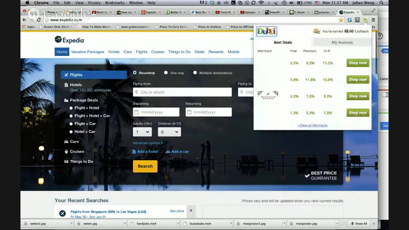Screen dimensions: 409x230
Task: Select the Roundtrip radio button
Action: tap(135, 73)
